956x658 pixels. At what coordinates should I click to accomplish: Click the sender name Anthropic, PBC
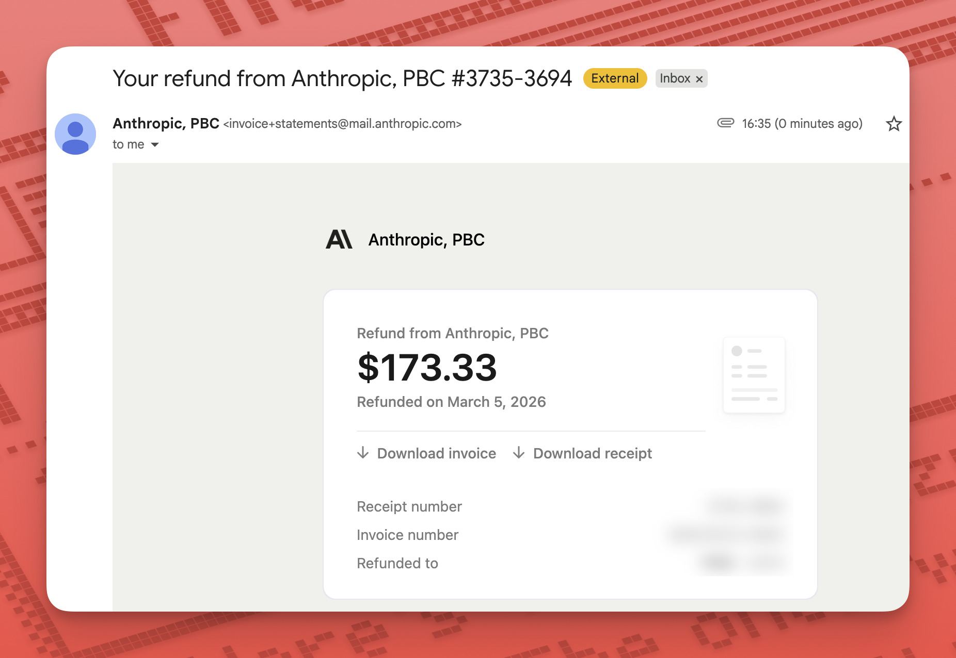(166, 124)
